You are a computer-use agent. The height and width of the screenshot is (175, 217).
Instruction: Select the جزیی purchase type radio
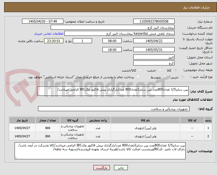(183, 77)
